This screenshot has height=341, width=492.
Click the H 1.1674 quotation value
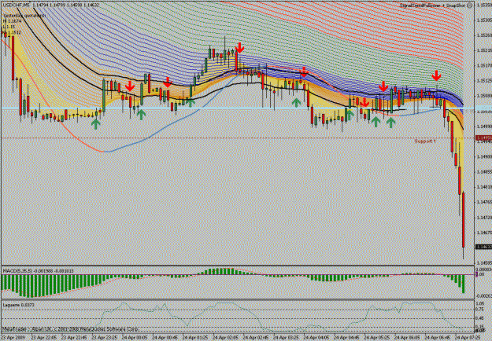click(12, 20)
